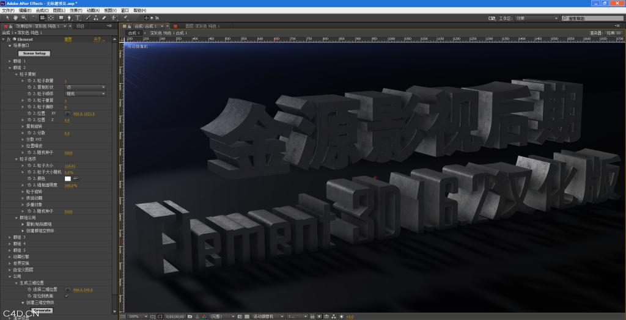Select the Rotation tool
Viewport: 626px width, 320px height.
coord(34,18)
